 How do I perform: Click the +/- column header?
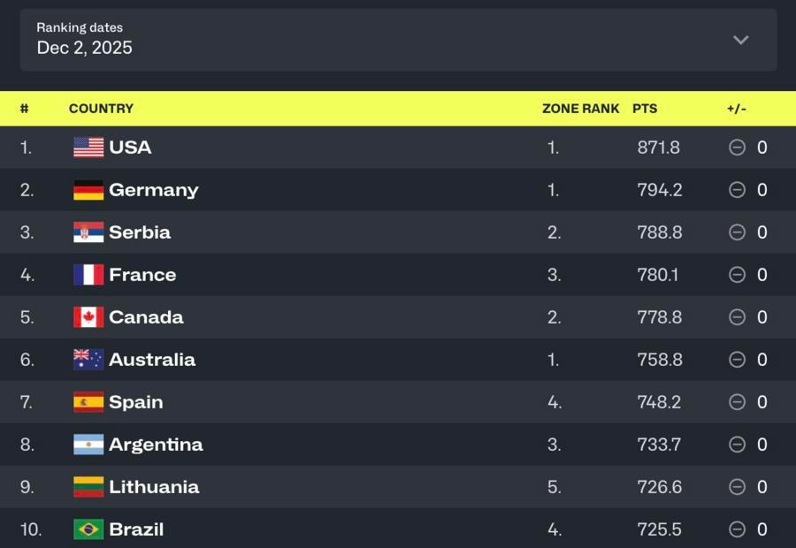pos(737,109)
